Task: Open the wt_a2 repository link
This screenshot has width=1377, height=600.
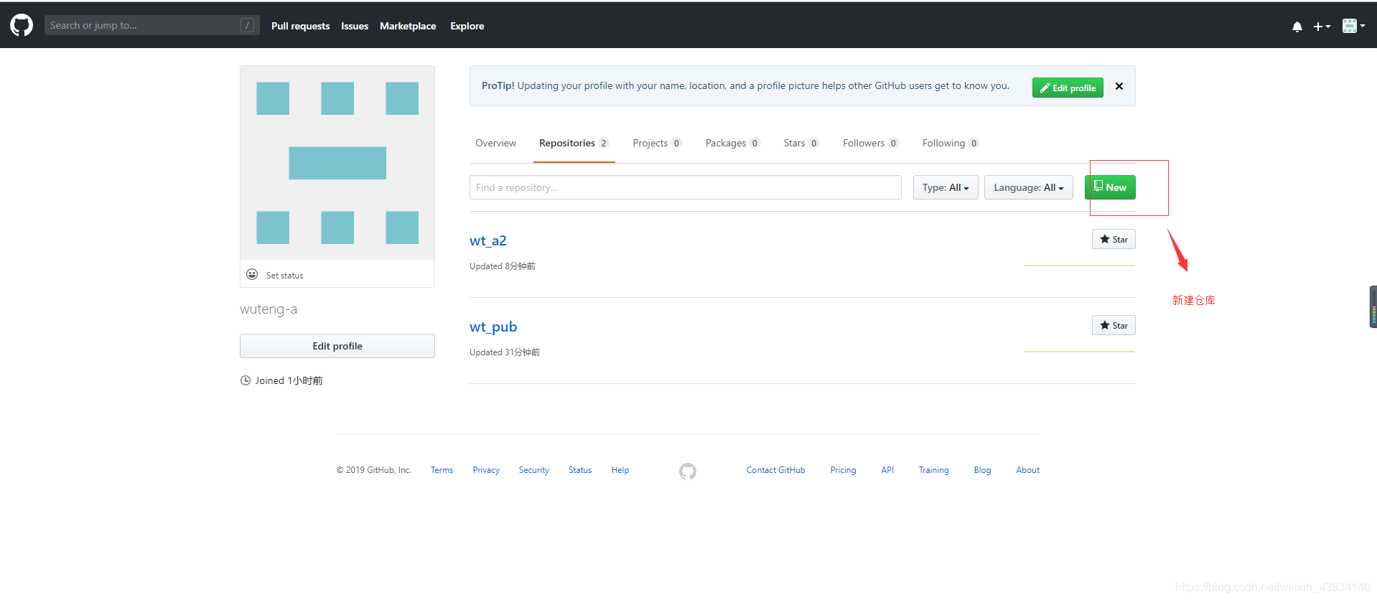Action: [488, 240]
